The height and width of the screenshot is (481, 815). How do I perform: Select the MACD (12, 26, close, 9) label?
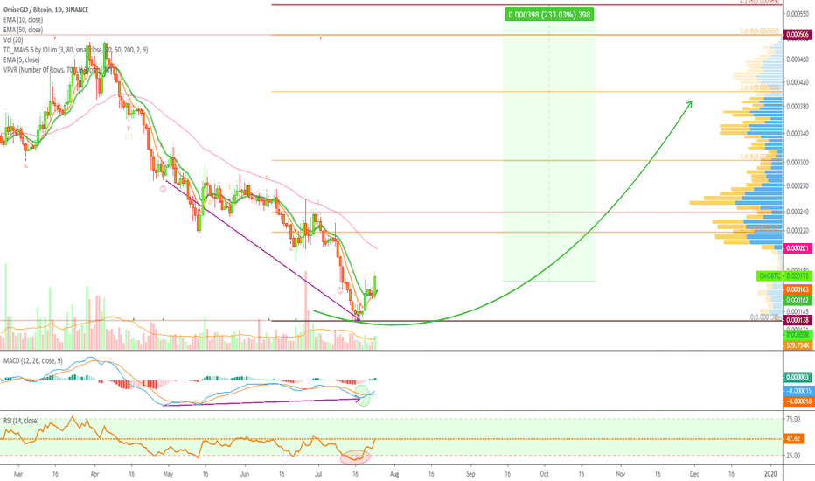click(33, 361)
